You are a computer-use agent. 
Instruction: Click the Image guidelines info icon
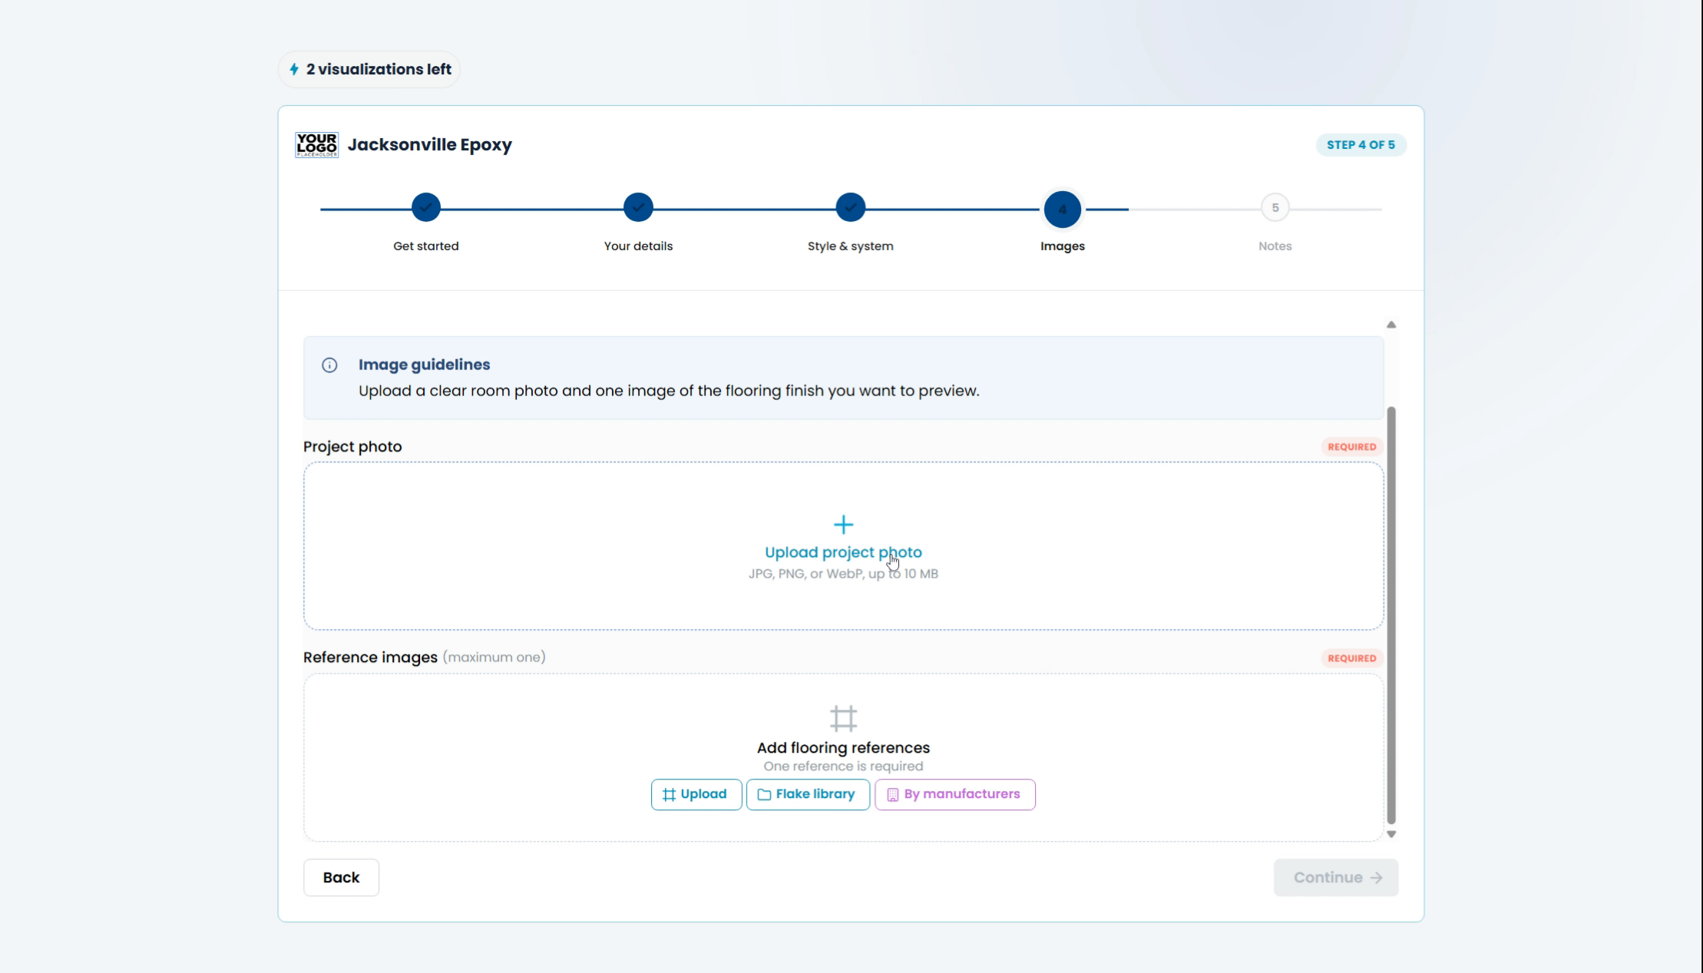point(329,365)
